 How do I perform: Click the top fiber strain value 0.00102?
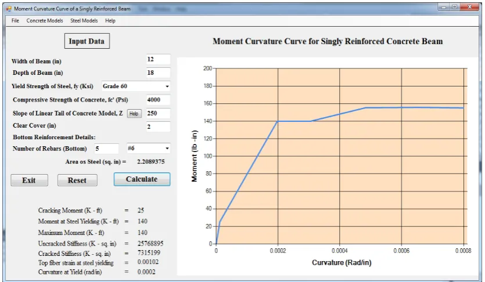pos(148,262)
